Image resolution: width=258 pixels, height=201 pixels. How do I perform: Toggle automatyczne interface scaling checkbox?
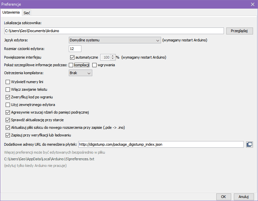pos(73,57)
